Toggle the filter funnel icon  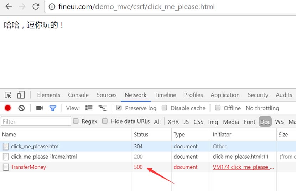coord(53,108)
